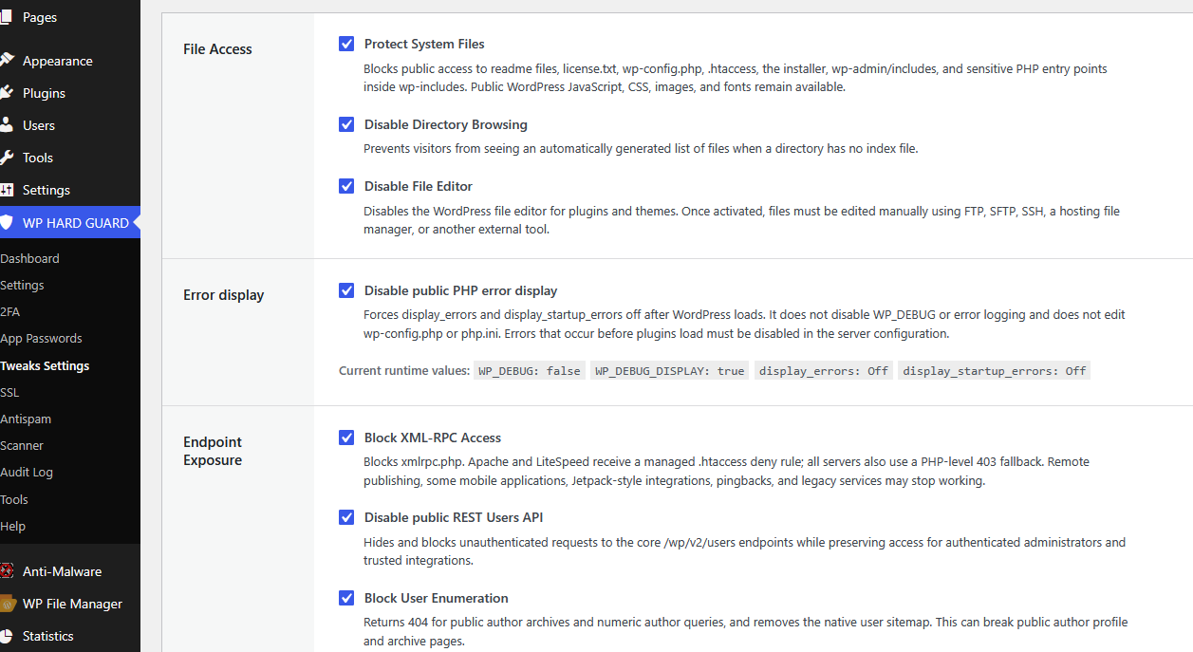The width and height of the screenshot is (1193, 652).
Task: Click the Statistics pie chart icon
Action: click(6, 636)
